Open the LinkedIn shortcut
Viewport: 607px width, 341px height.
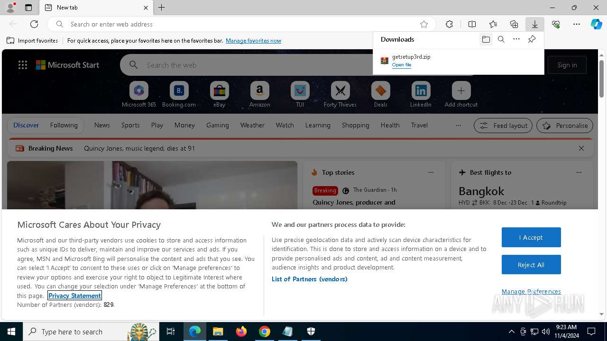pos(421,95)
